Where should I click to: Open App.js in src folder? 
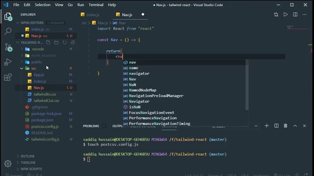39,75
